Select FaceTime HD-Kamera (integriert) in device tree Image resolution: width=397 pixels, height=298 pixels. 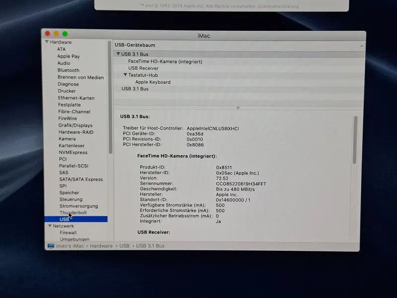pos(165,62)
